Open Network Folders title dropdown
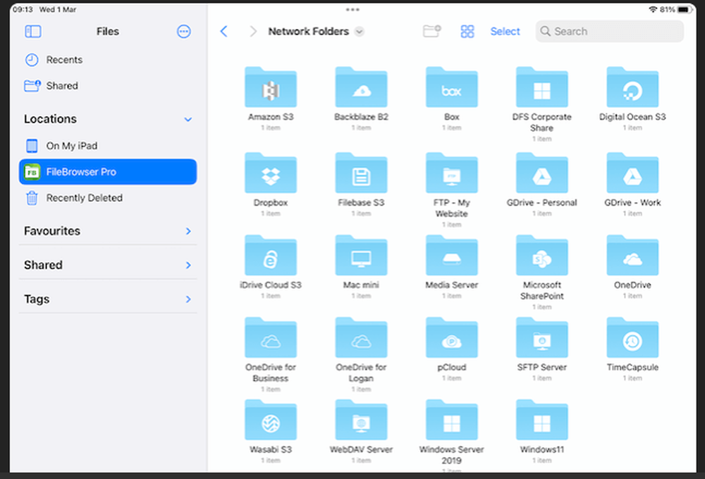This screenshot has height=479, width=705. click(360, 32)
